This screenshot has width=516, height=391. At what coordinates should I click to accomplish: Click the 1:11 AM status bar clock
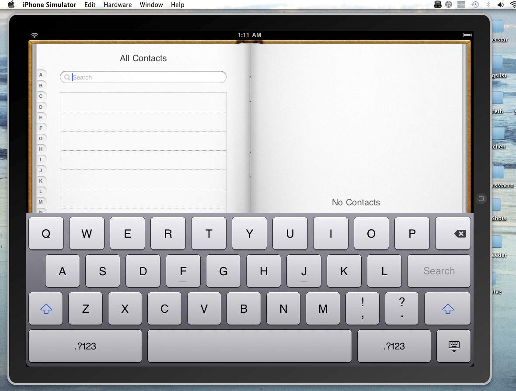pyautogui.click(x=249, y=35)
